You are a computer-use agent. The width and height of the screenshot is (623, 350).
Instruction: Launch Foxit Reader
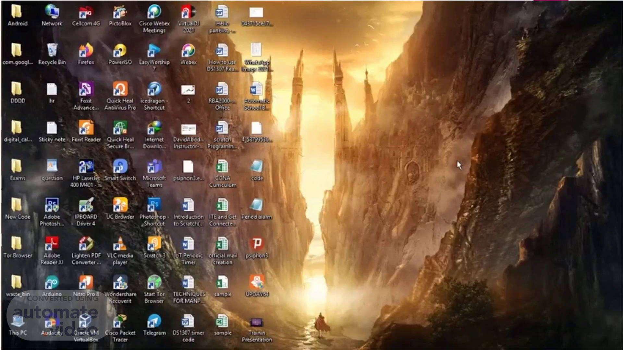pyautogui.click(x=86, y=131)
